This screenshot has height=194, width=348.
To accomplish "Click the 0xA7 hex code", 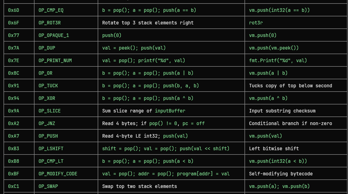I will click(14, 136).
